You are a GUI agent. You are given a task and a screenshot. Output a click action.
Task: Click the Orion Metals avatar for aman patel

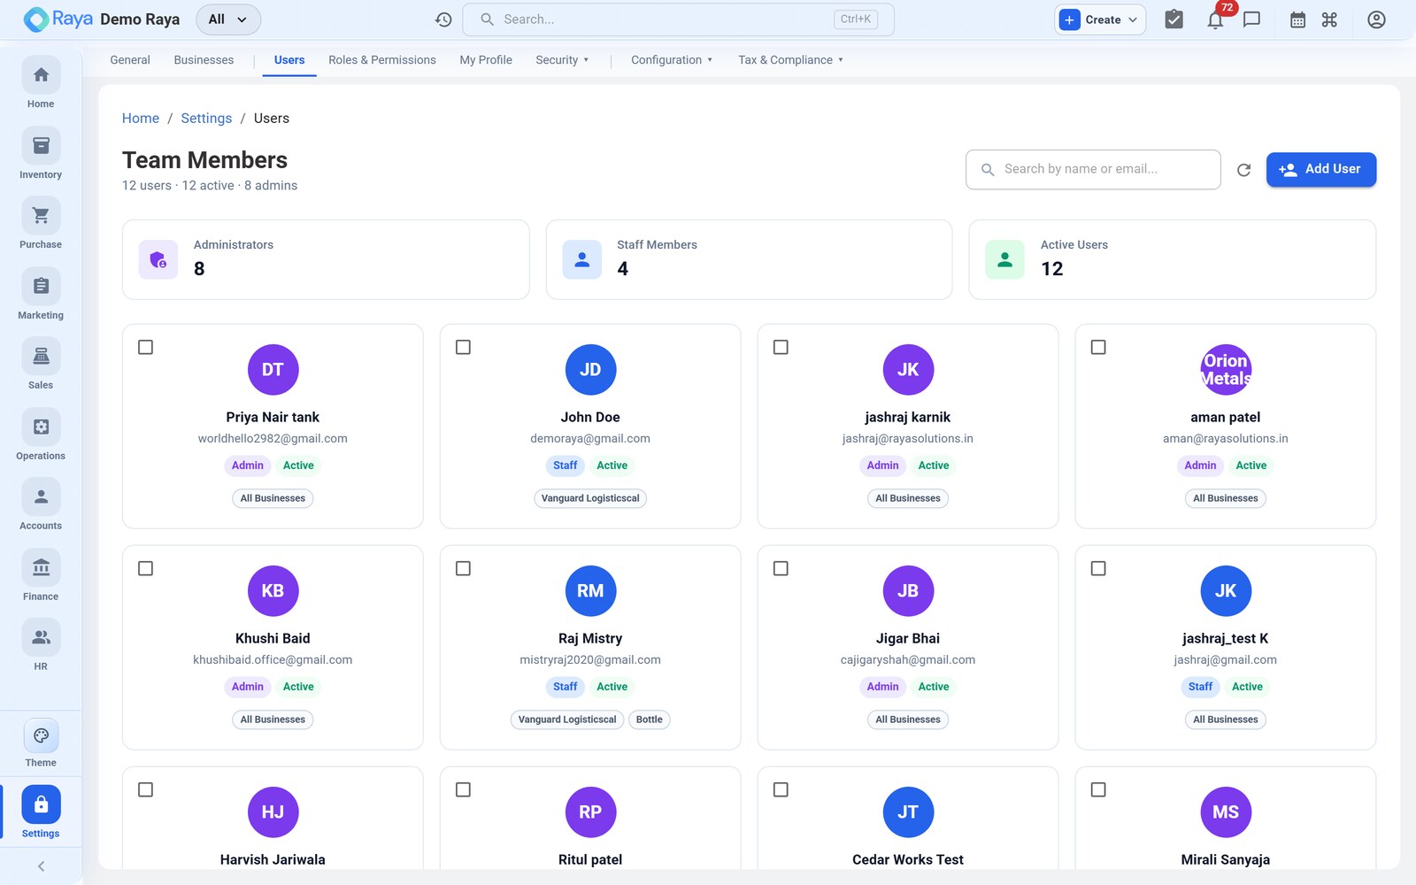[1226, 370]
